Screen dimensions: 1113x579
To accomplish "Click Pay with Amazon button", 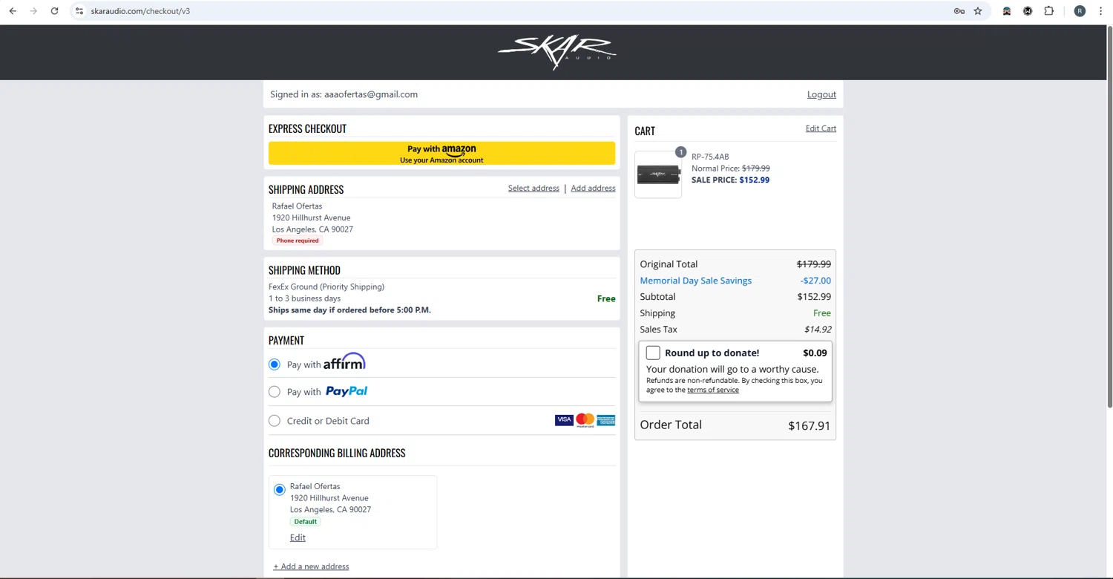I will (x=441, y=154).
